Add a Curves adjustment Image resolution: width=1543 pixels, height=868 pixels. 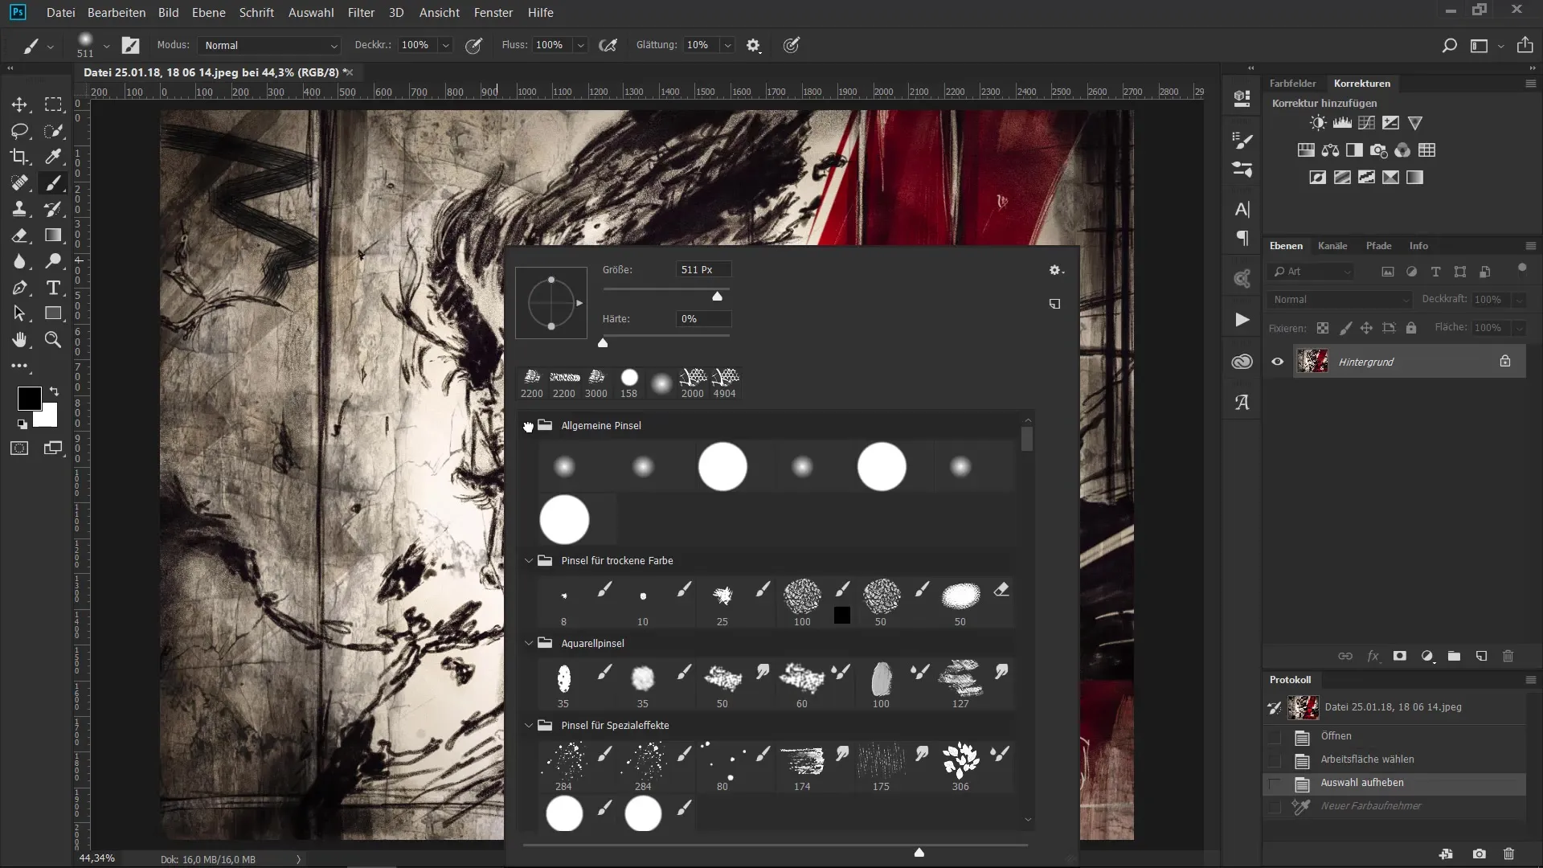(1366, 123)
